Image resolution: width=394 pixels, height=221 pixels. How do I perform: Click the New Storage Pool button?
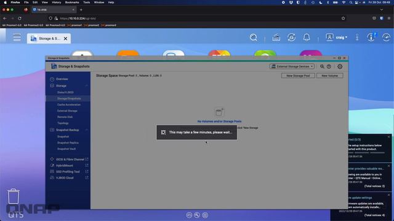(298, 76)
